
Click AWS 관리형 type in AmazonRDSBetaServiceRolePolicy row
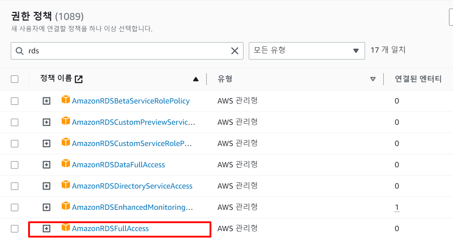click(x=237, y=101)
